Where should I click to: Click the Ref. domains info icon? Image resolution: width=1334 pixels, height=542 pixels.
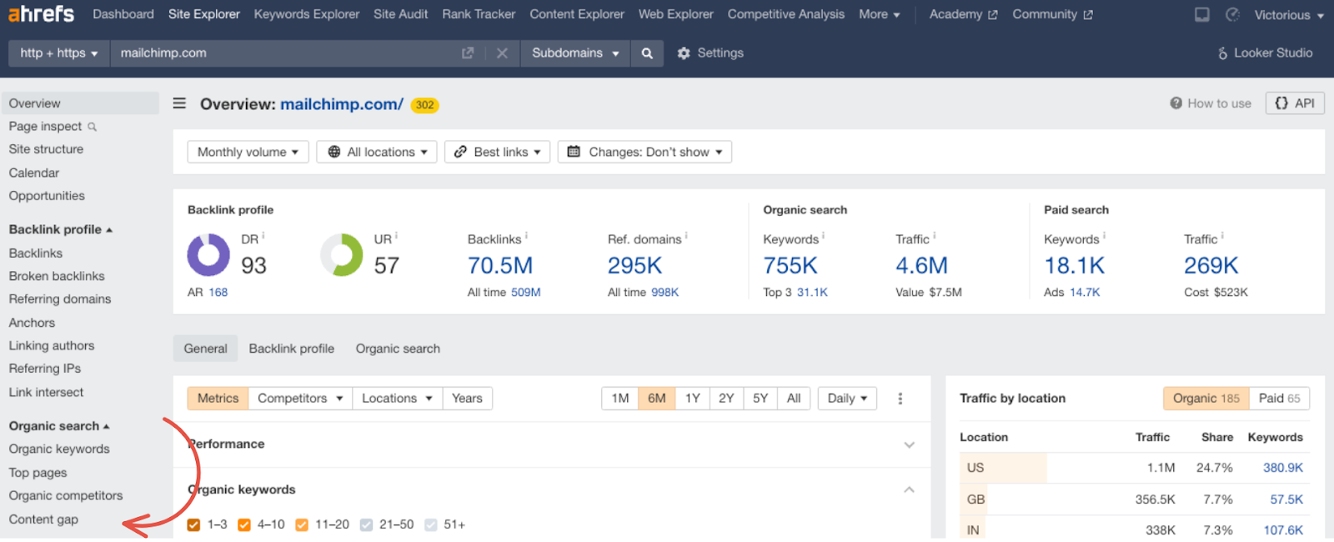pyautogui.click(x=686, y=236)
